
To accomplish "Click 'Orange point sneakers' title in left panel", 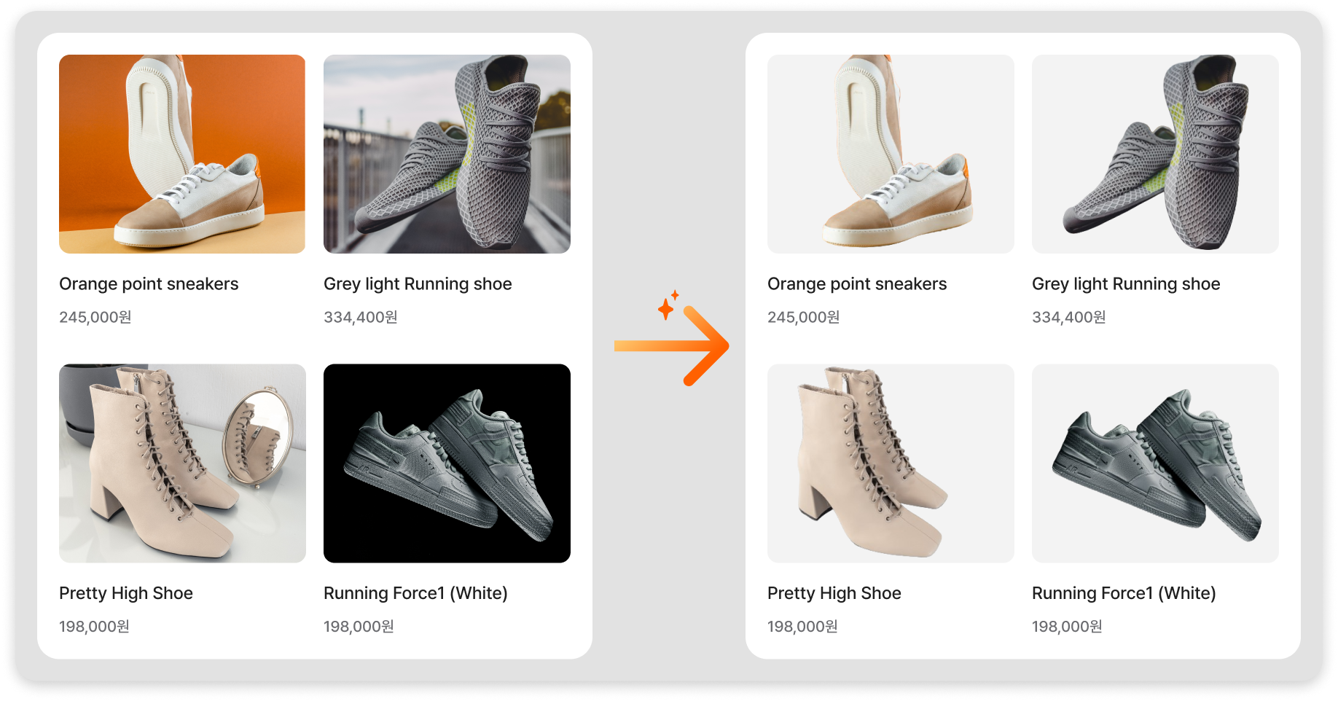I will (149, 284).
